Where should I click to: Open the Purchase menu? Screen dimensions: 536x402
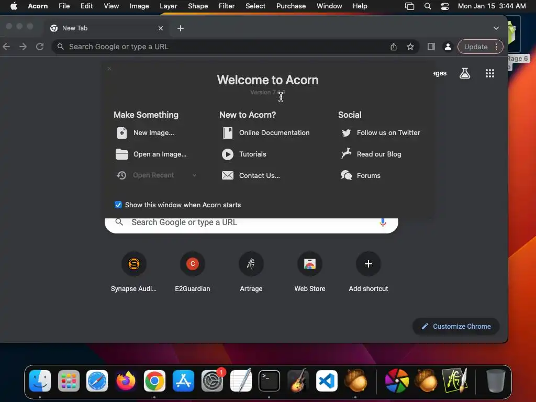pos(291,6)
